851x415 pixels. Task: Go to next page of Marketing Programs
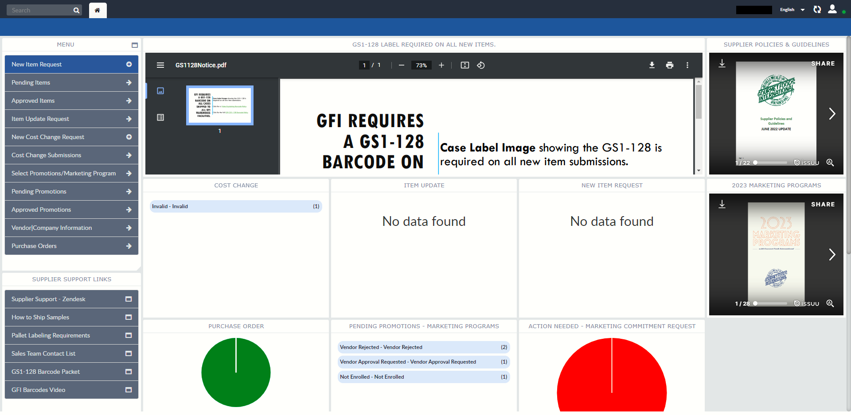pos(832,254)
